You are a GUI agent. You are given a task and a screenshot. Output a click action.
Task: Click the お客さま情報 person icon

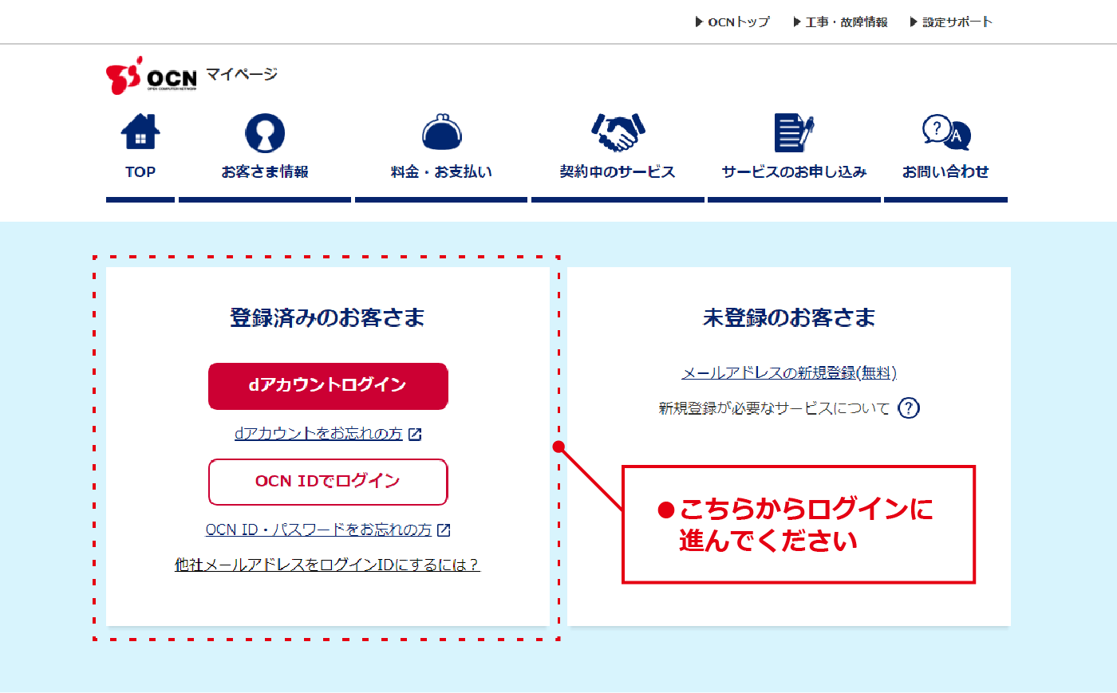point(265,132)
